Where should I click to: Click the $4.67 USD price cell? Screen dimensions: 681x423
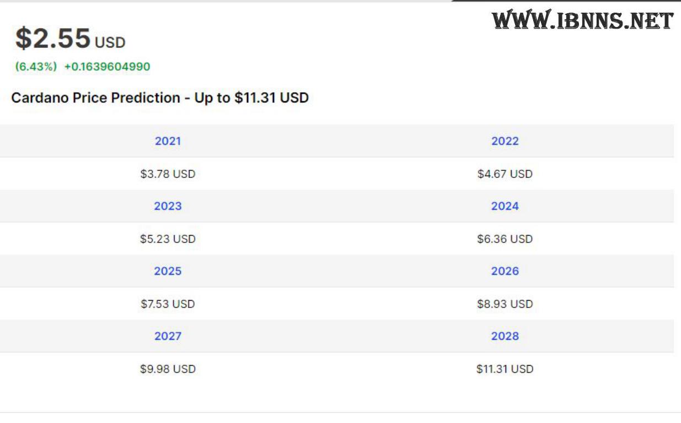pos(505,174)
